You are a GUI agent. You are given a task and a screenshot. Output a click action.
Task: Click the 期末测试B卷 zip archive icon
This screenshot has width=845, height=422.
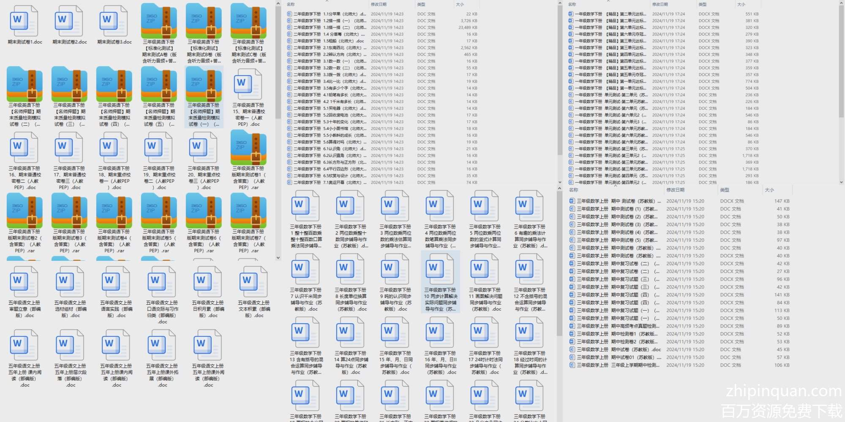204,21
